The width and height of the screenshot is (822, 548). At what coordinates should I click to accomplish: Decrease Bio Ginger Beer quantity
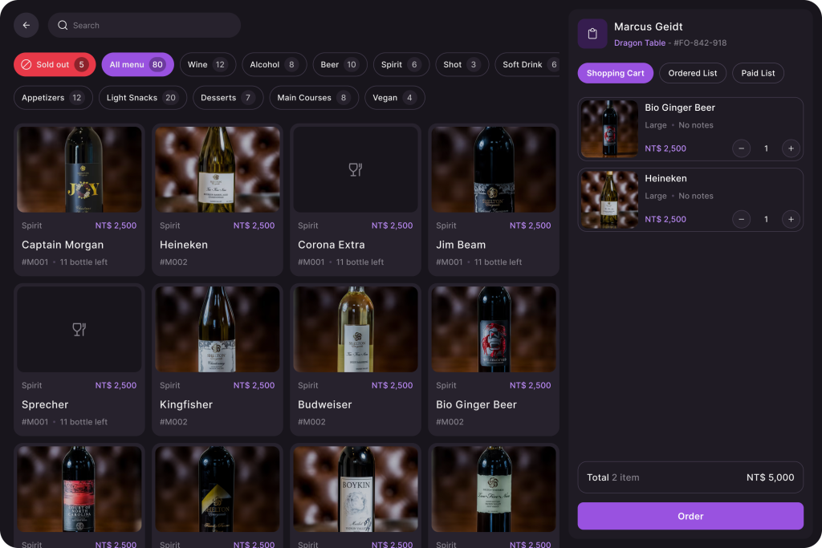(x=741, y=148)
